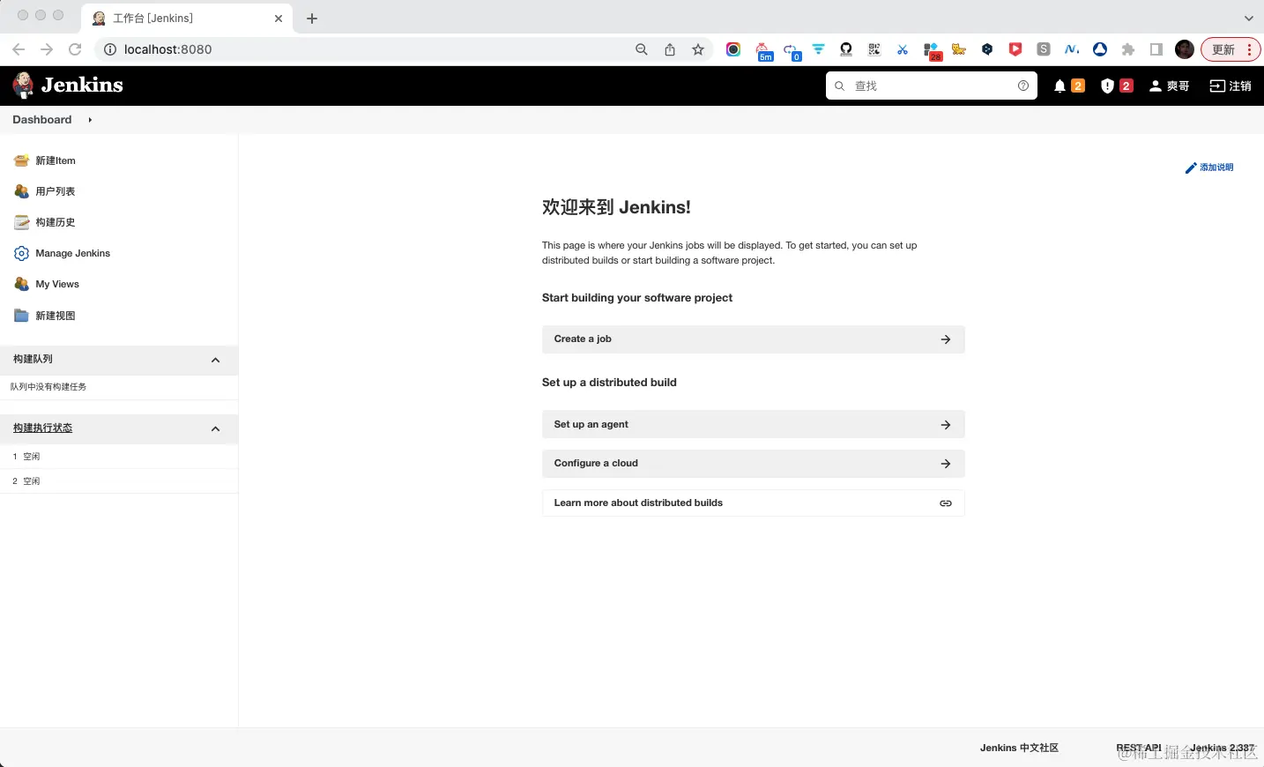
Task: Toggle the browser side panel icon
Action: click(x=1156, y=49)
